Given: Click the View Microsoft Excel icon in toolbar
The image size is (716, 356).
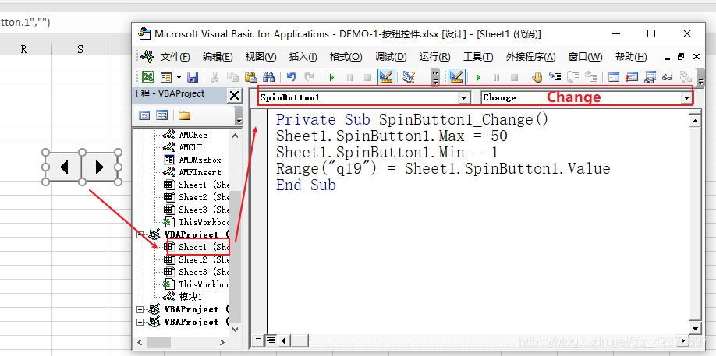Looking at the screenshot, I should (147, 77).
